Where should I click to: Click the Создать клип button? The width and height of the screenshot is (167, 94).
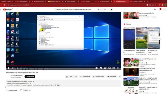tap(98, 77)
